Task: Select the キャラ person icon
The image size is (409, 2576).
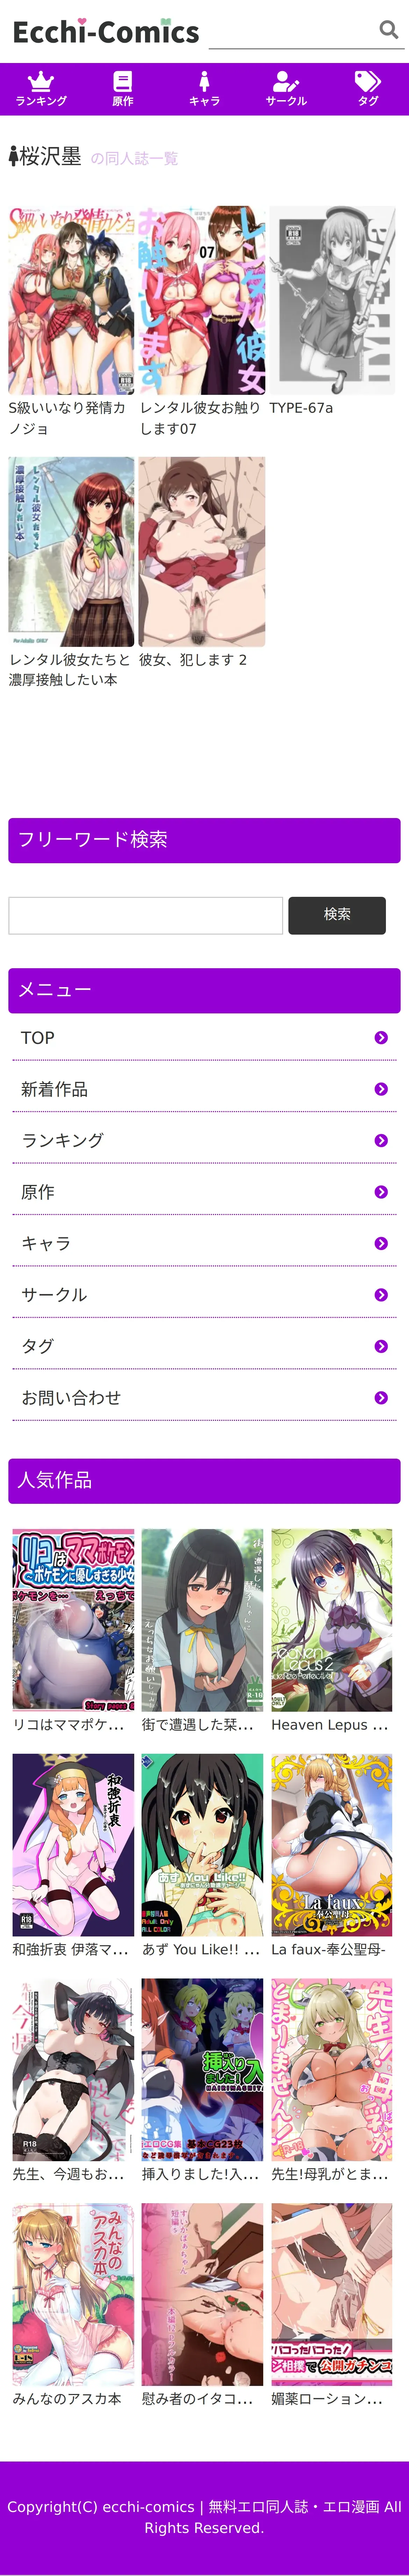Action: pyautogui.click(x=204, y=81)
